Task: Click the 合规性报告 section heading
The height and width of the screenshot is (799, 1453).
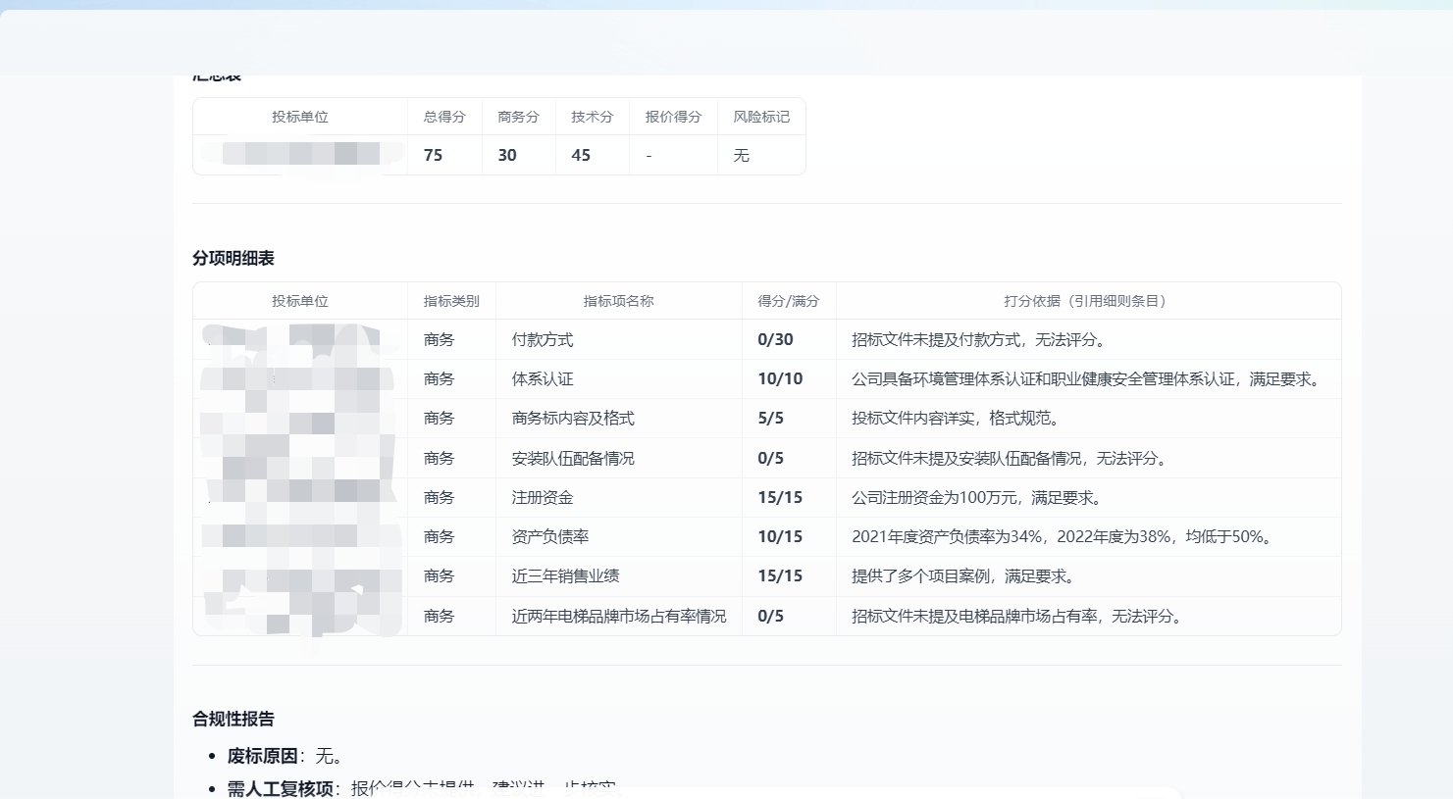Action: click(234, 719)
